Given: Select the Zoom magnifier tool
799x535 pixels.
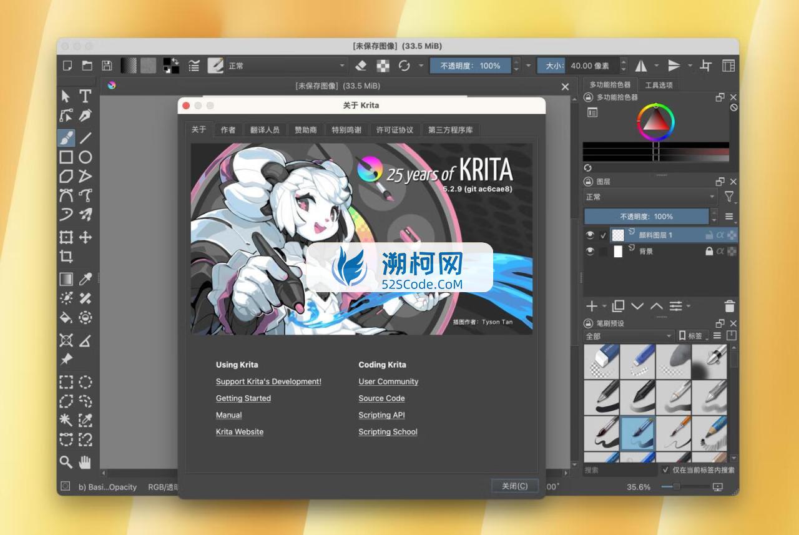Looking at the screenshot, I should (x=66, y=462).
